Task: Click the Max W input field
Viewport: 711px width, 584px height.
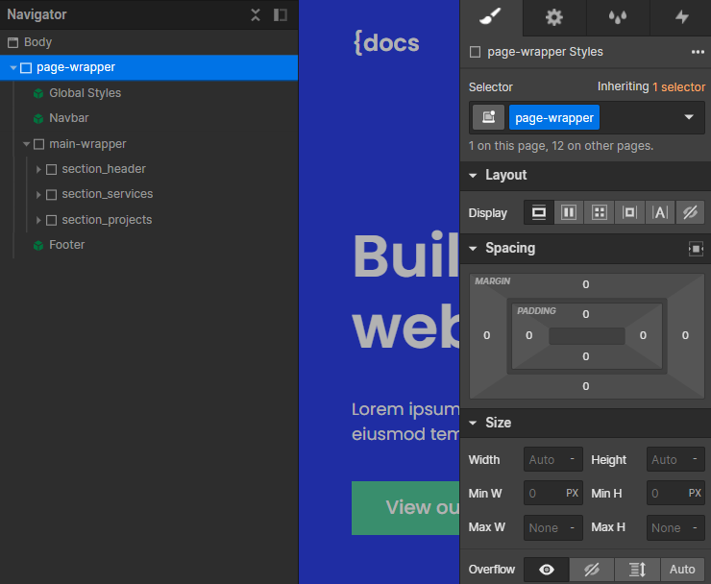Action: (x=552, y=527)
